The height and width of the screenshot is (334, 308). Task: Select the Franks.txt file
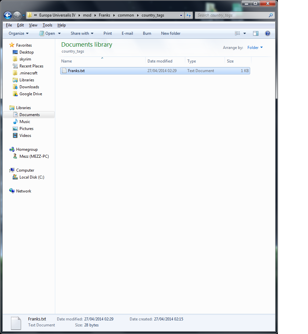155,71
